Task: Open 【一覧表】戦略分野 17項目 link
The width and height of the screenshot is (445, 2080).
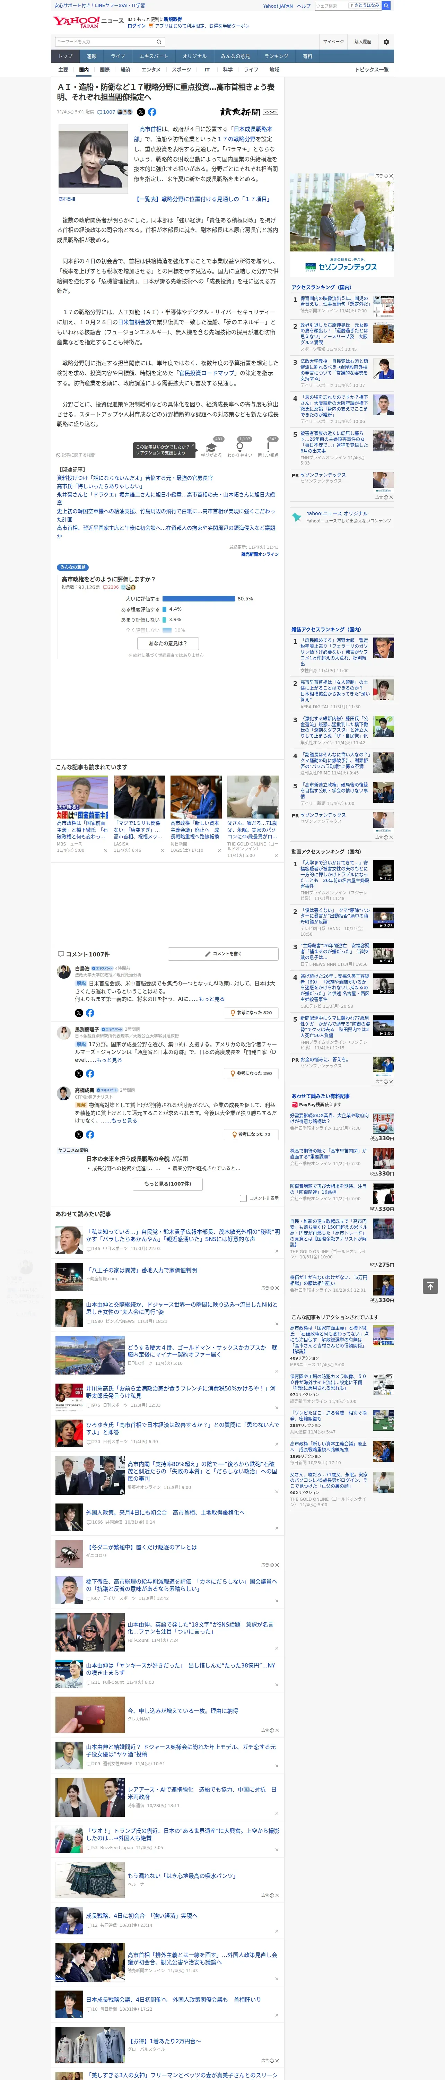Action: coord(202,199)
